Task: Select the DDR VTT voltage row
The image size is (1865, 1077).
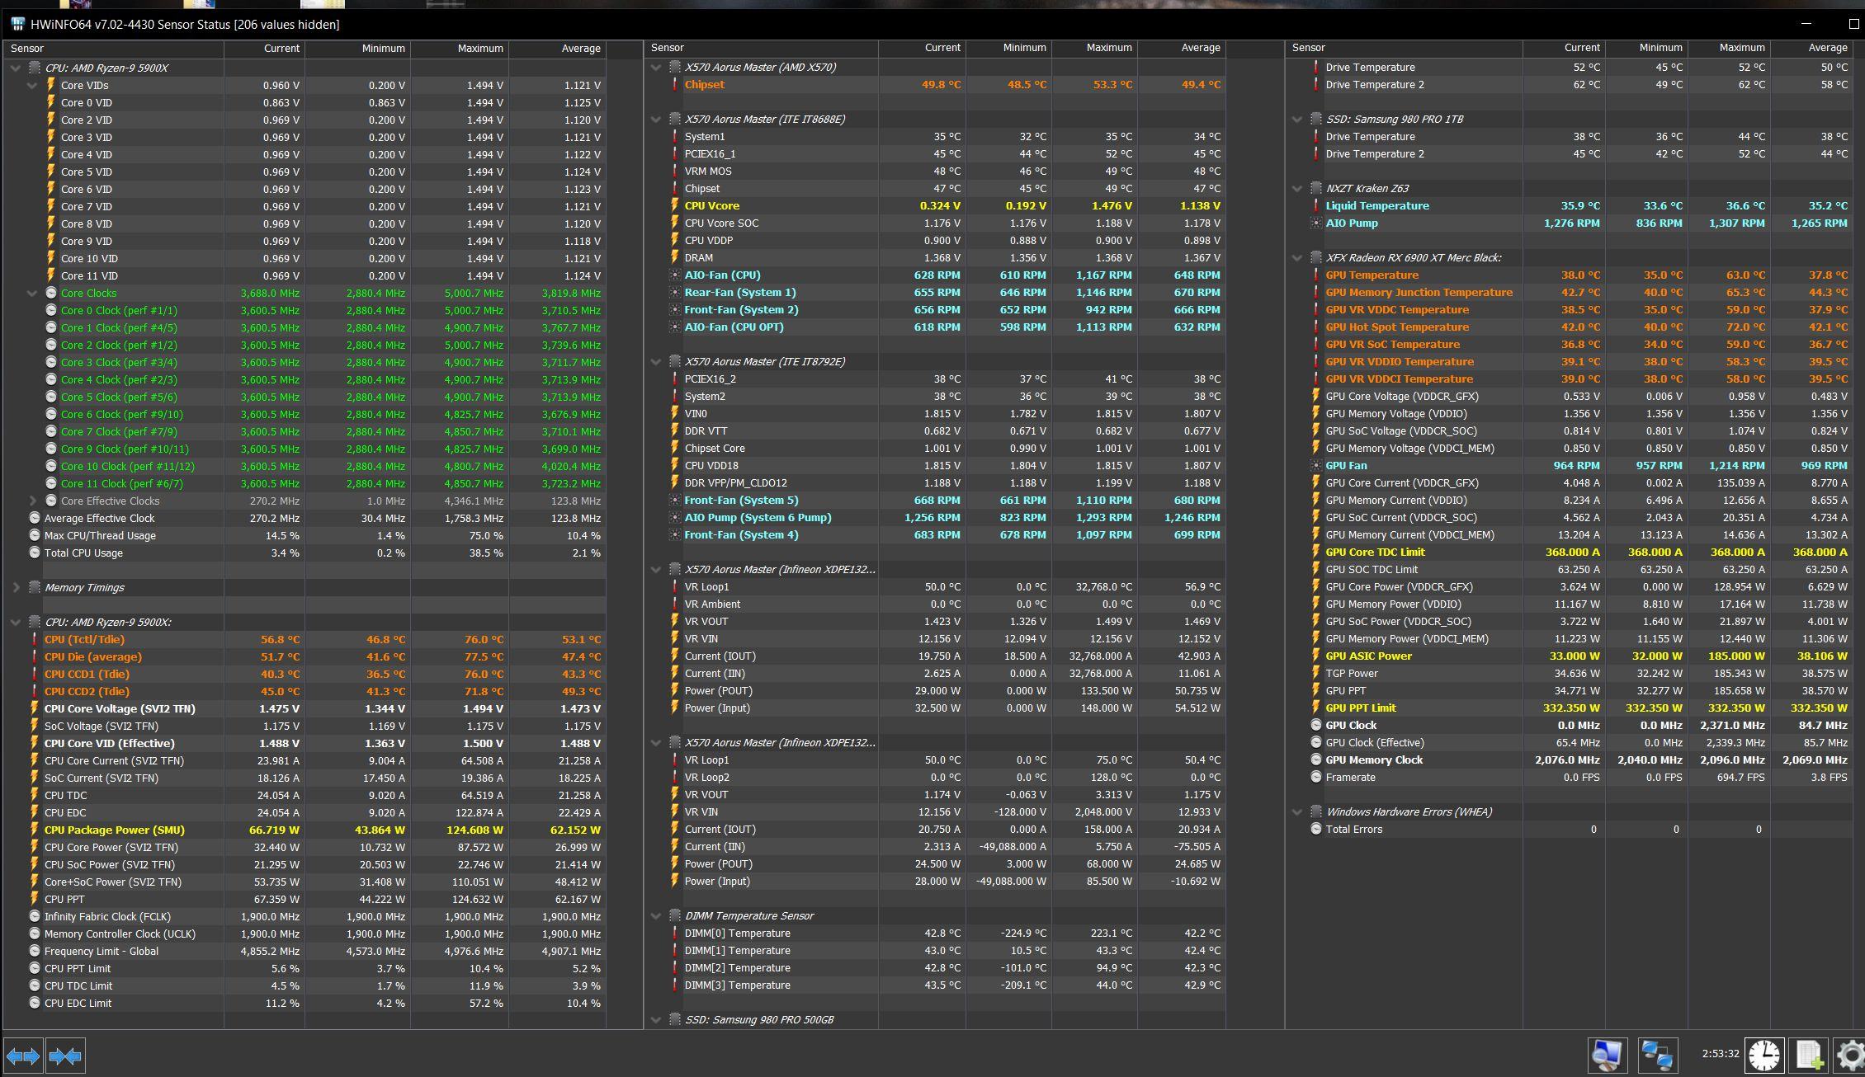Action: [x=935, y=430]
